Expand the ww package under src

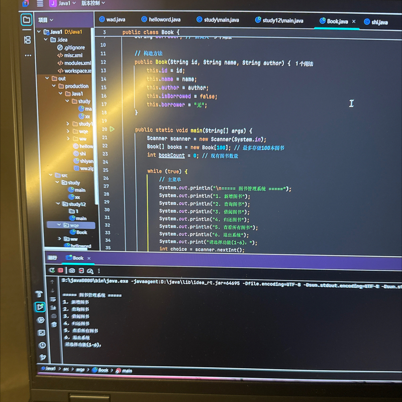(59, 238)
